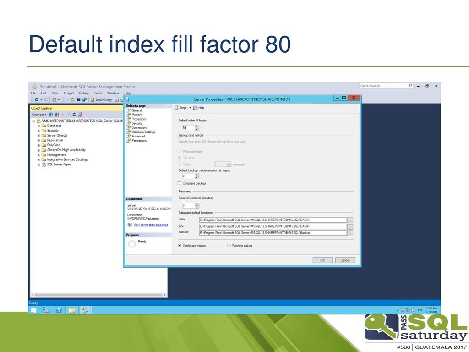
Task: Click the SQL Server Agent icon
Action: click(44, 165)
